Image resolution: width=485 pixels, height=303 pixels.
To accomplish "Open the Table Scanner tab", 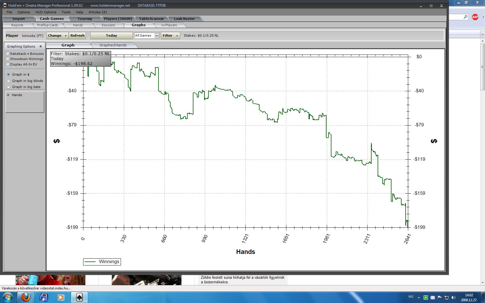I will pyautogui.click(x=151, y=19).
